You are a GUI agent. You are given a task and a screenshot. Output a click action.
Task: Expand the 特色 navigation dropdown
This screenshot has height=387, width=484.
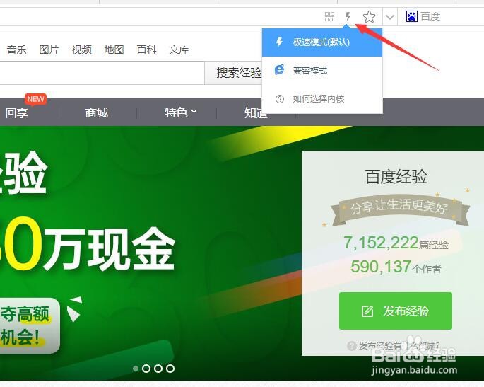pyautogui.click(x=180, y=112)
